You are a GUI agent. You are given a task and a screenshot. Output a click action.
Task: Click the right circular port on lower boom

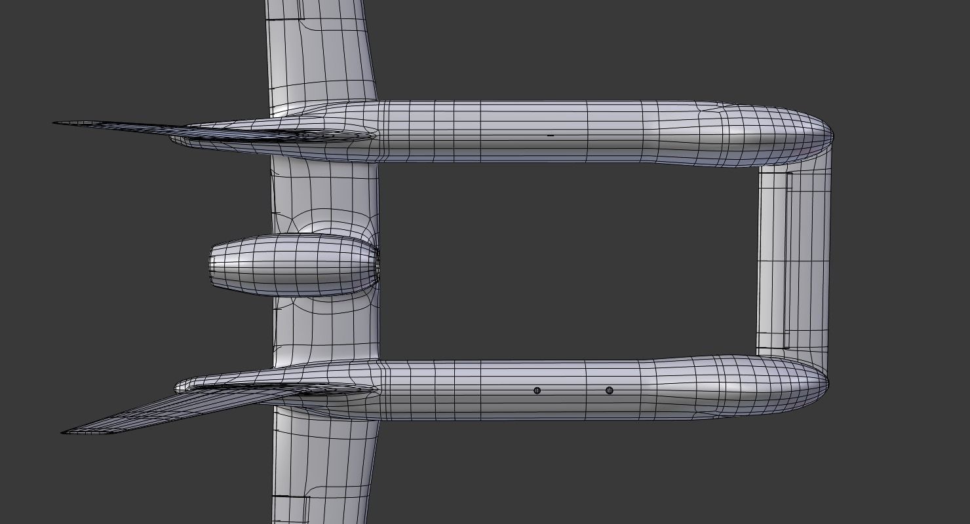pos(610,390)
